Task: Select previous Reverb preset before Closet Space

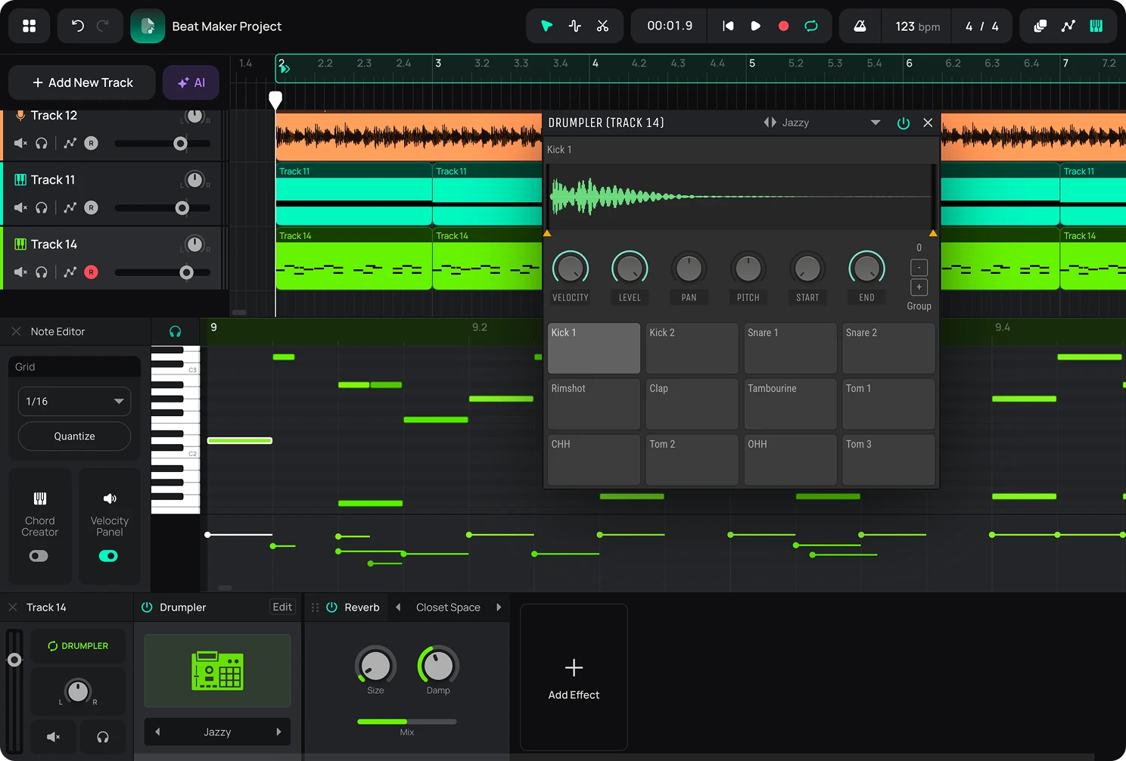Action: [x=398, y=607]
